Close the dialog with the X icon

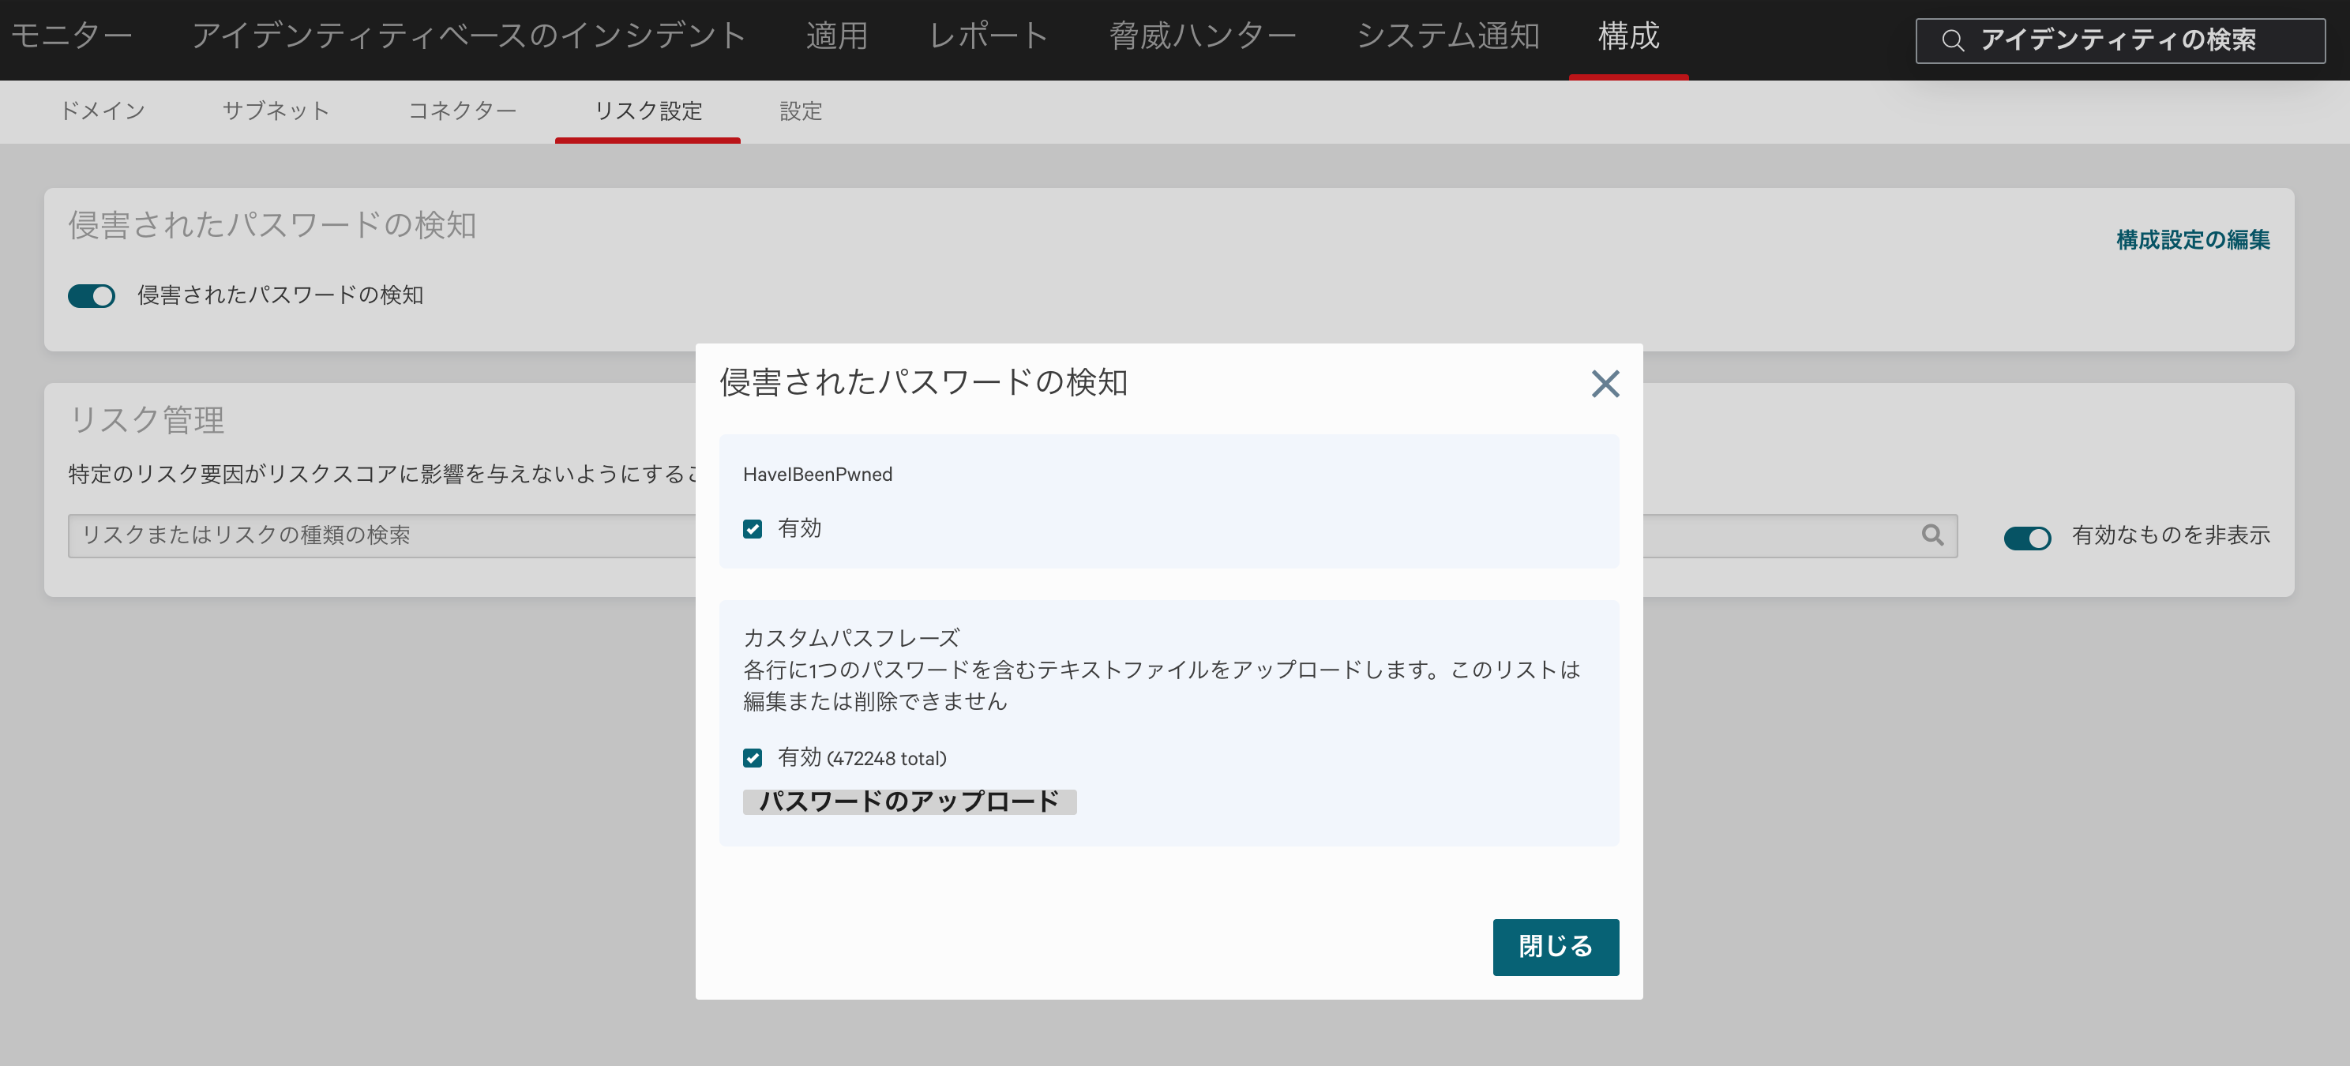(x=1605, y=384)
